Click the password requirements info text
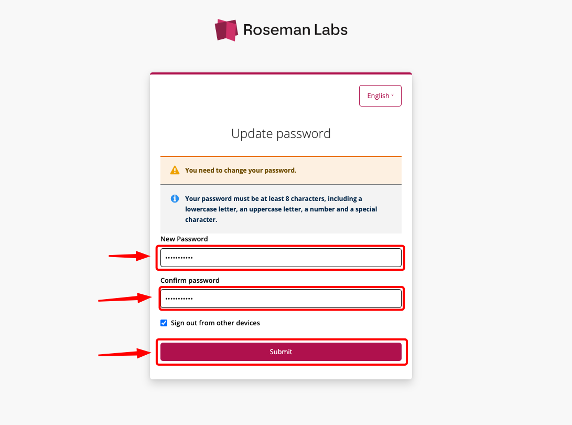This screenshot has height=425, width=572. point(281,209)
